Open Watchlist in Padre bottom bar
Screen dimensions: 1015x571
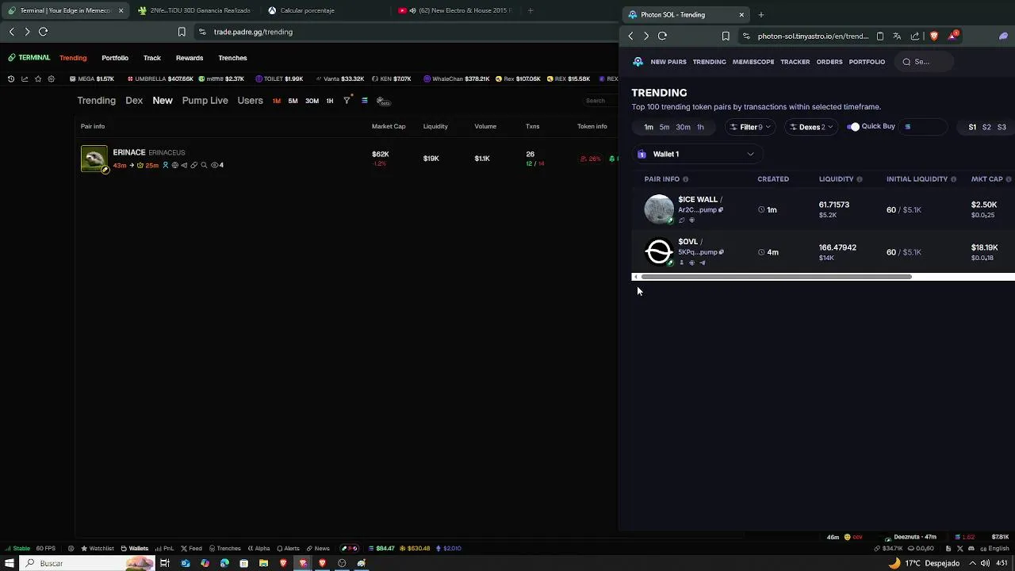(98, 548)
